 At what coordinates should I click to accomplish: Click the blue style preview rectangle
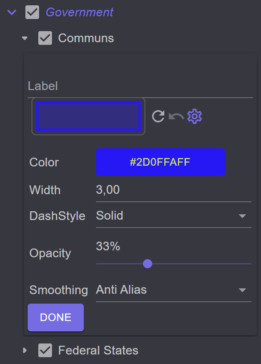(88, 116)
